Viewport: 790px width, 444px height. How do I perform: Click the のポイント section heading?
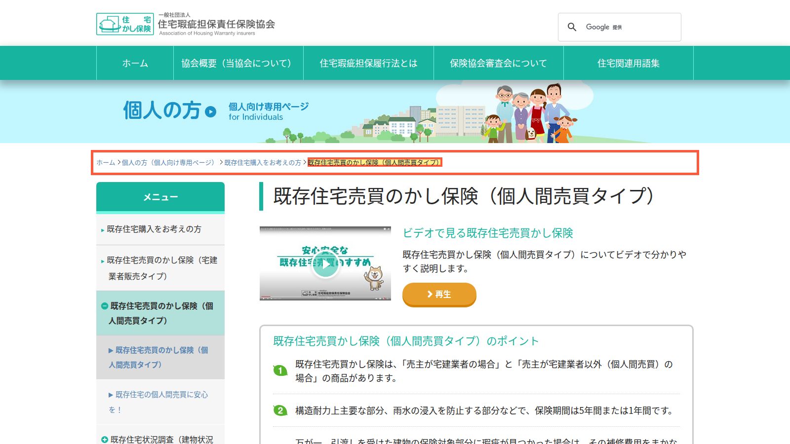tap(406, 341)
